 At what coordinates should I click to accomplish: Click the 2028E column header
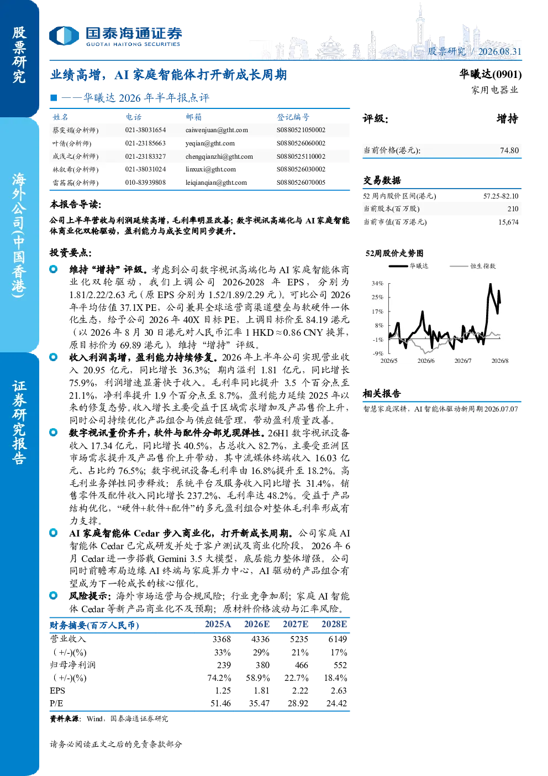point(334,624)
